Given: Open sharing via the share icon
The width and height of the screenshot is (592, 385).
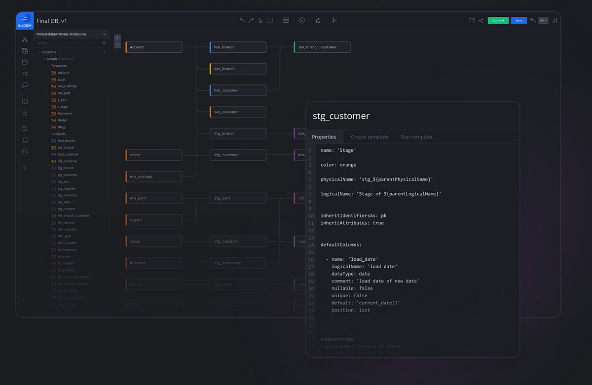Looking at the screenshot, I should 481,20.
